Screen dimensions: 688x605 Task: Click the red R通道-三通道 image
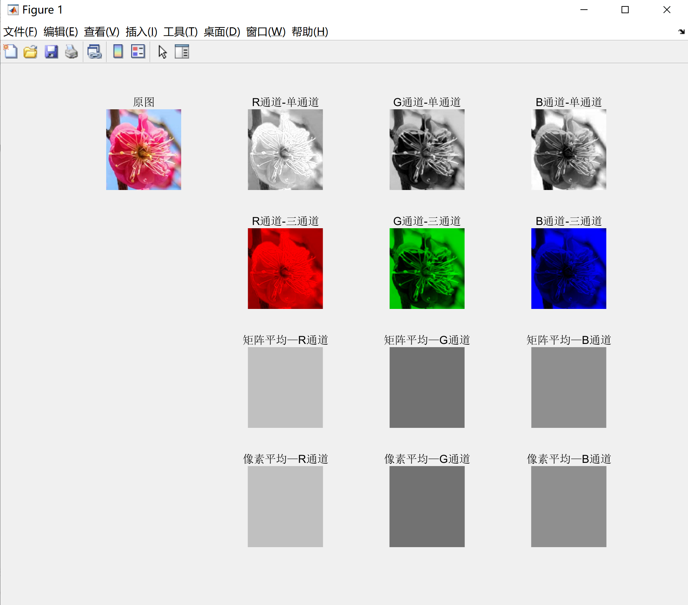[x=285, y=269]
